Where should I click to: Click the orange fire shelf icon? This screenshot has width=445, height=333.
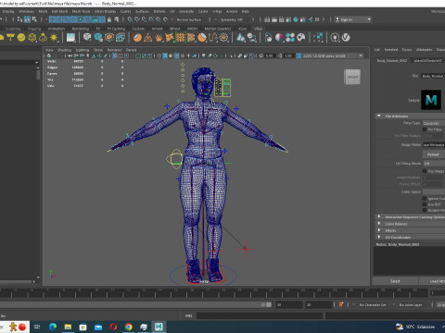coord(159,38)
